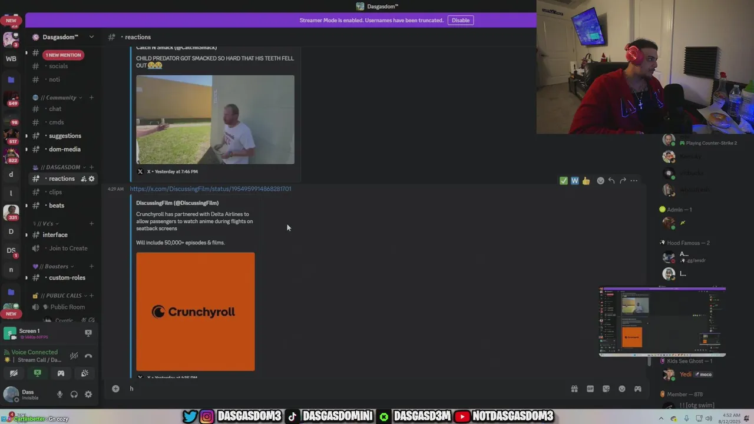The width and height of the screenshot is (754, 424).
Task: Disable Streamer Mode from the purple banner
Action: click(460, 20)
